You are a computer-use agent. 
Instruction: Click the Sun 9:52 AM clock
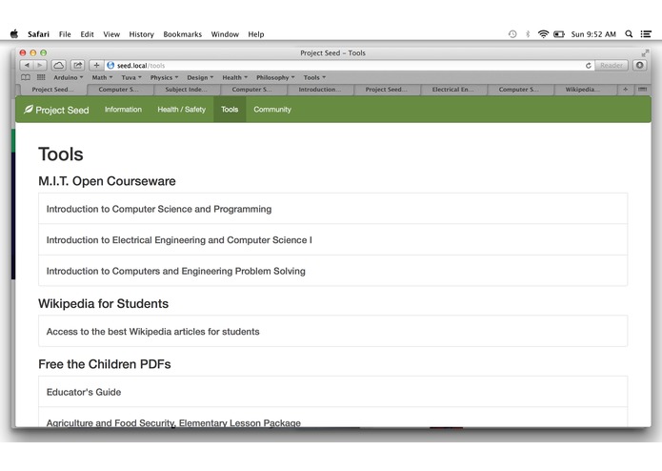pos(593,34)
